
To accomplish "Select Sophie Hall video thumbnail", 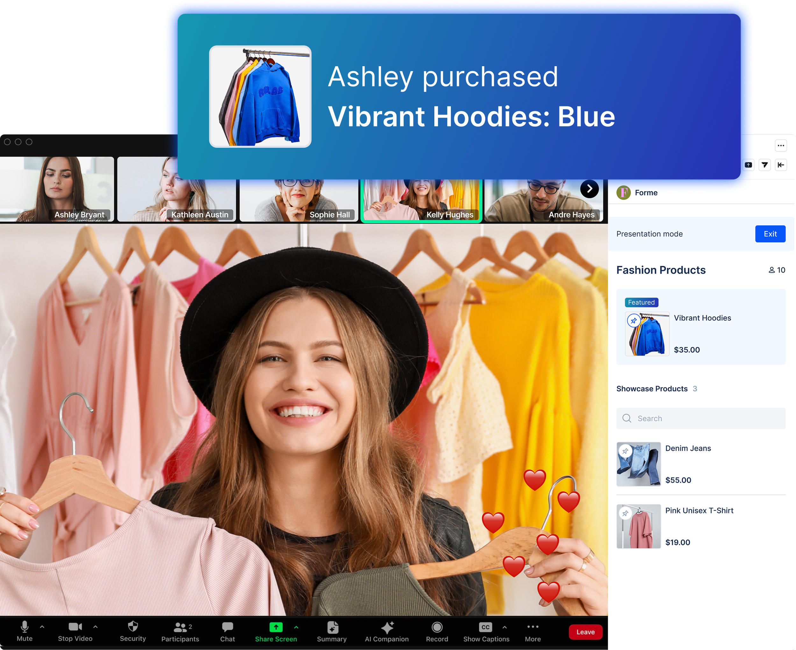I will point(299,201).
